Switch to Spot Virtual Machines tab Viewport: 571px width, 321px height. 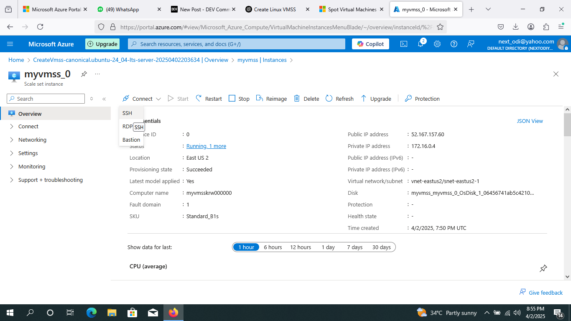point(350,9)
